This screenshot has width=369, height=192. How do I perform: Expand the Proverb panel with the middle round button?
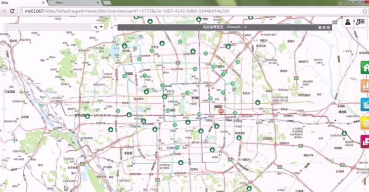(324, 27)
